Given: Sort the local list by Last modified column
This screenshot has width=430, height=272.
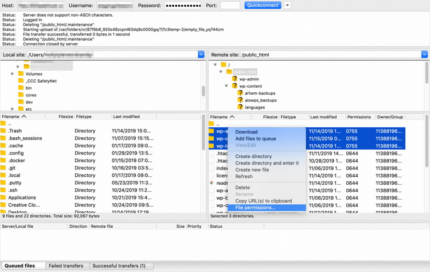Looking at the screenshot, I should click(126, 116).
